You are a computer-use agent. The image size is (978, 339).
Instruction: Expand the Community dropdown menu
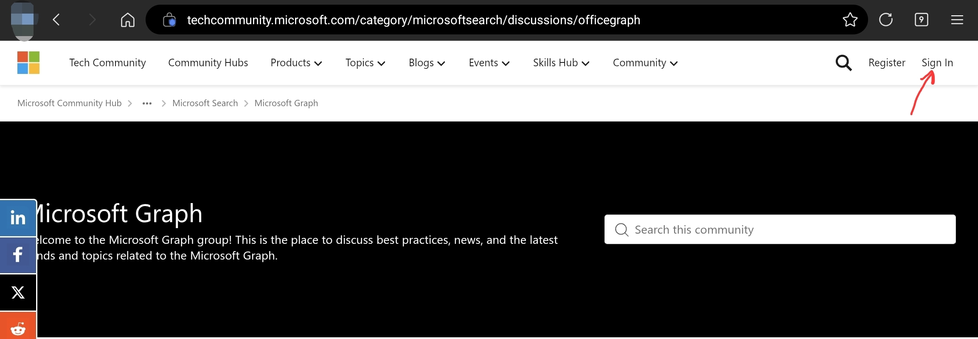click(645, 63)
